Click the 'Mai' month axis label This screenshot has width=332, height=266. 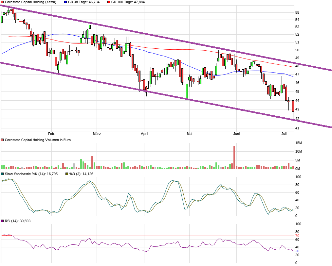tap(190, 134)
